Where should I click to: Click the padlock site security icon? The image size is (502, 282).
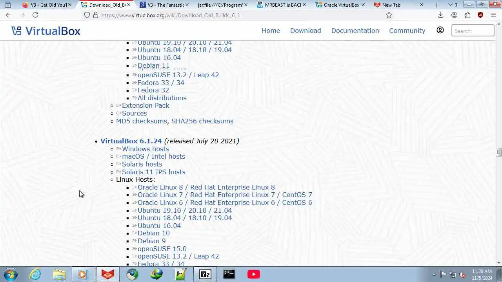pyautogui.click(x=96, y=15)
